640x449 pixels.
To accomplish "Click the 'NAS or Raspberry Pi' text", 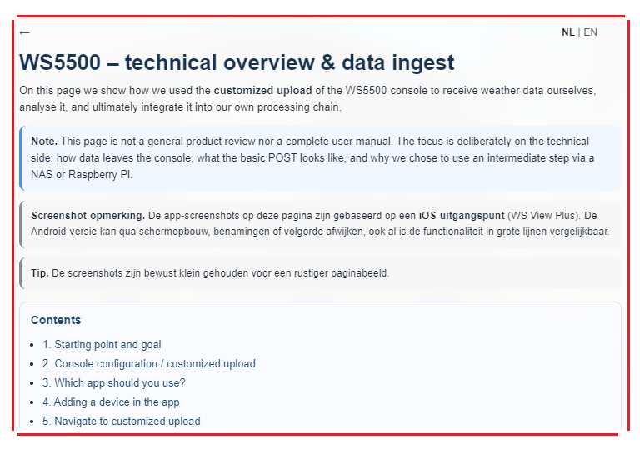I will coord(81,175).
